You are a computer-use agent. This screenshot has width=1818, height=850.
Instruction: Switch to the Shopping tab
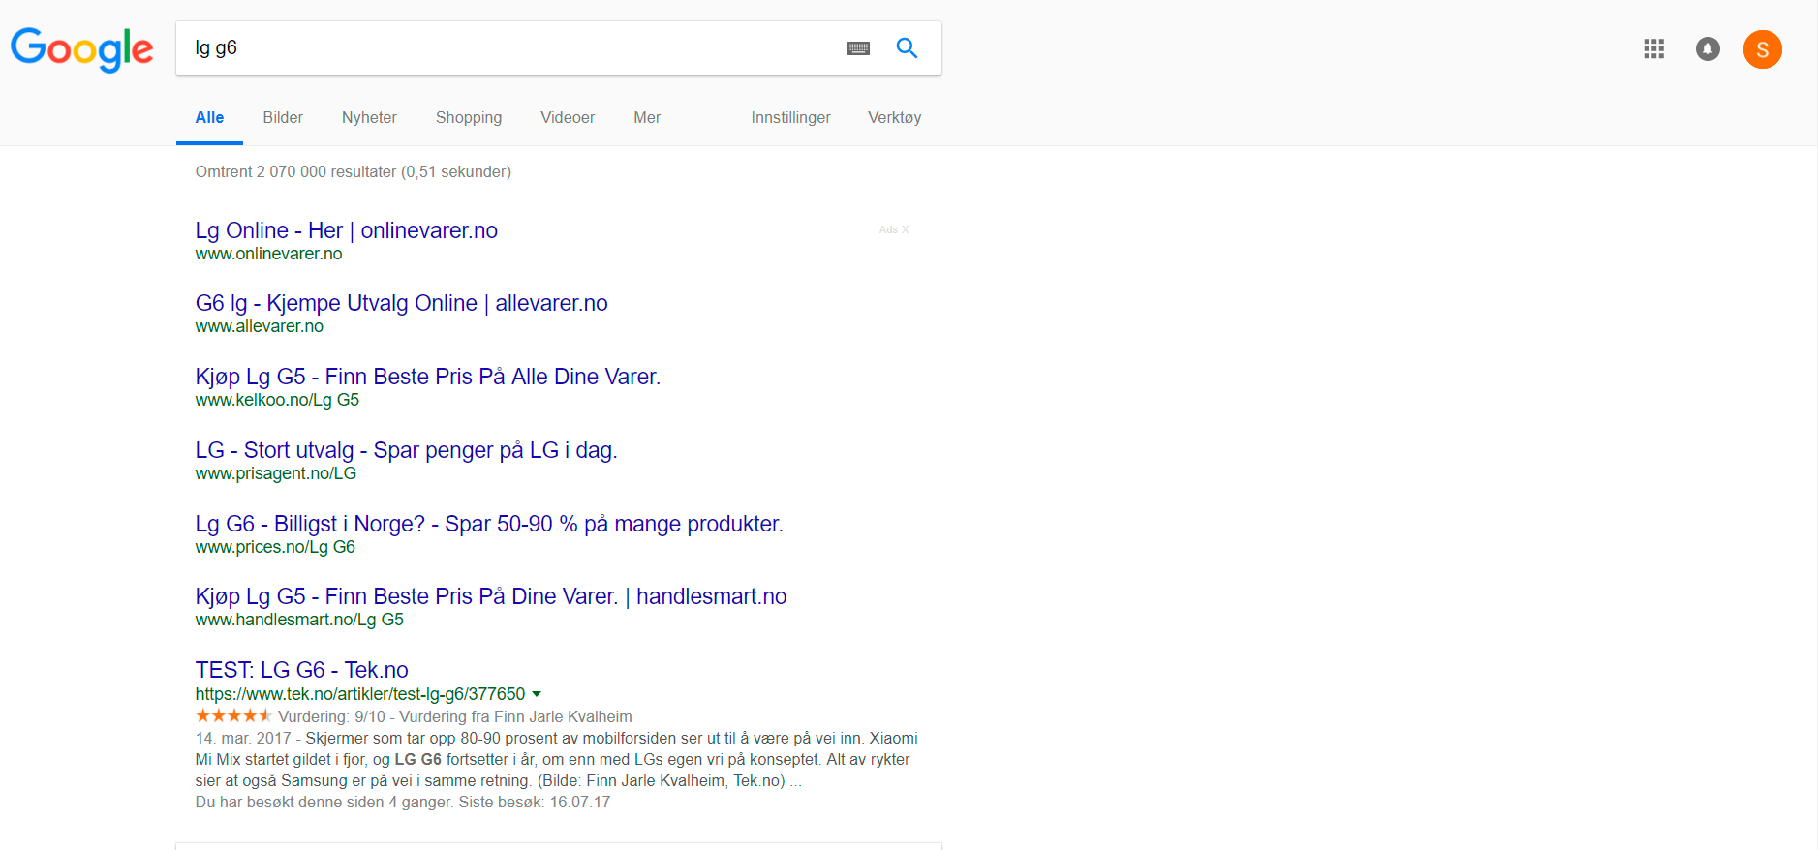point(469,118)
